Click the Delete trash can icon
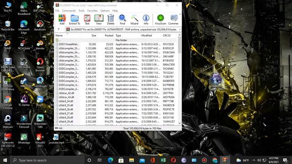 tap(110, 20)
